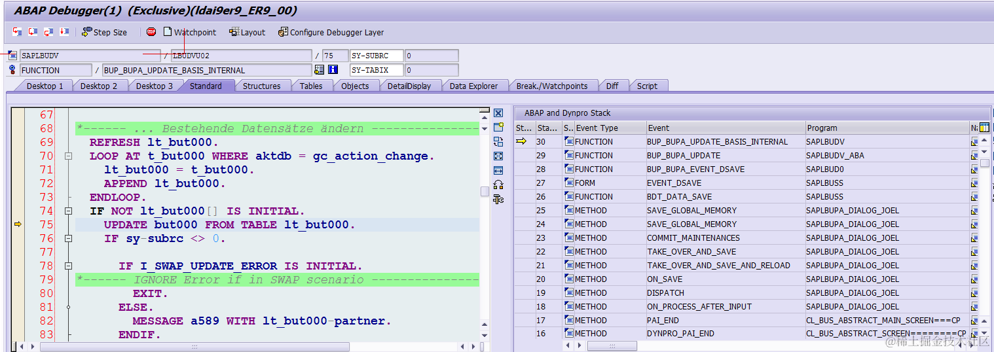Click the New Tool icon beside code
Screen dimensions: 994x352
(498, 128)
